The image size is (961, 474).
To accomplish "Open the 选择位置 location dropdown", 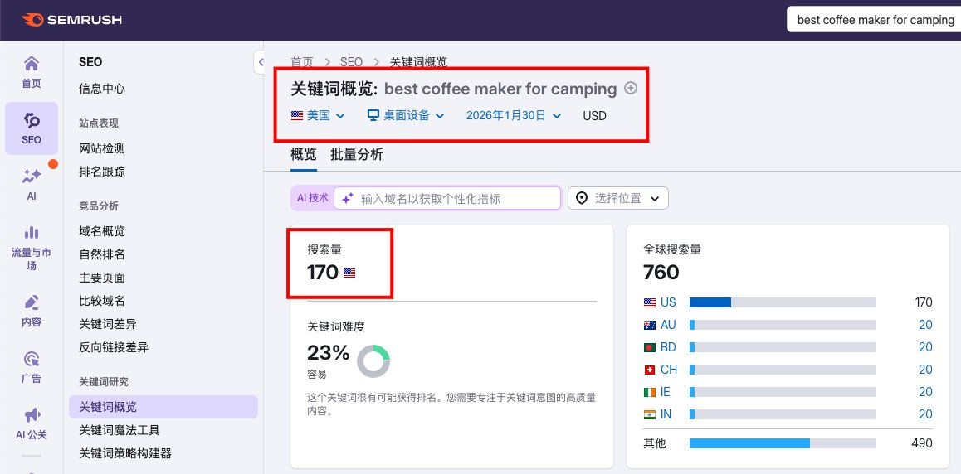I will click(618, 198).
